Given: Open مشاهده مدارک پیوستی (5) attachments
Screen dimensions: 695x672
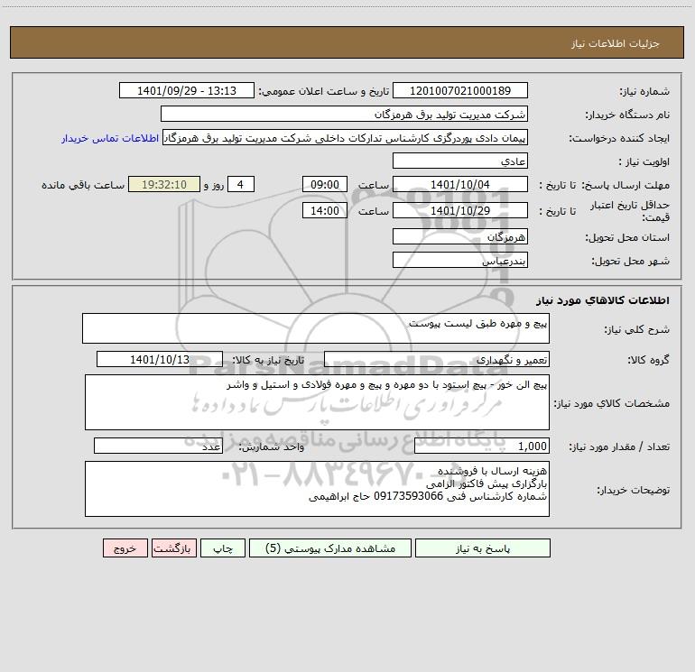Looking at the screenshot, I should [x=330, y=548].
